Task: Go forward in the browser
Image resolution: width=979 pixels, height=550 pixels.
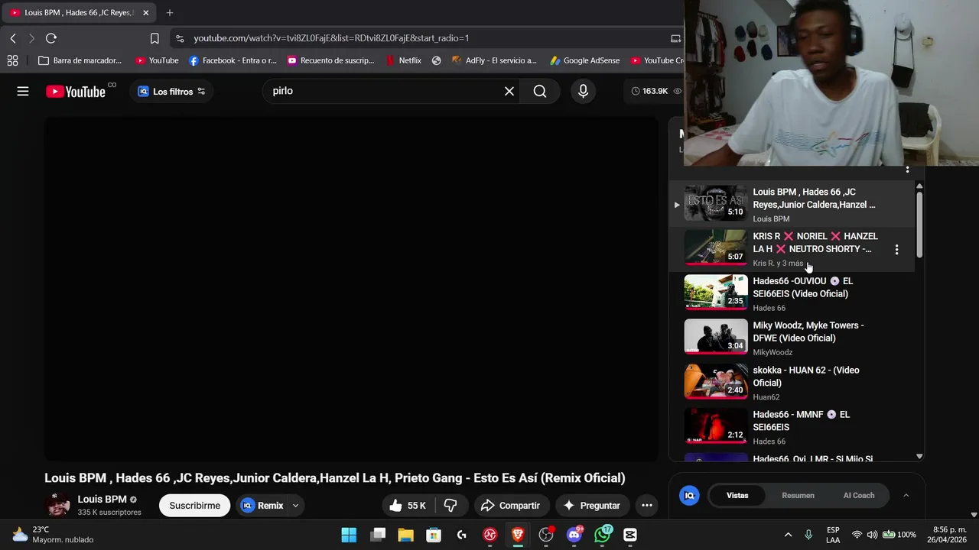Action: (x=31, y=38)
